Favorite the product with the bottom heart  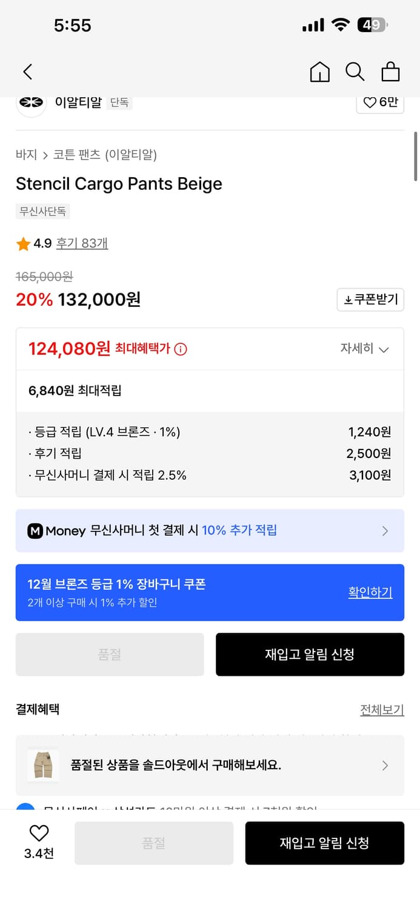coord(38,836)
